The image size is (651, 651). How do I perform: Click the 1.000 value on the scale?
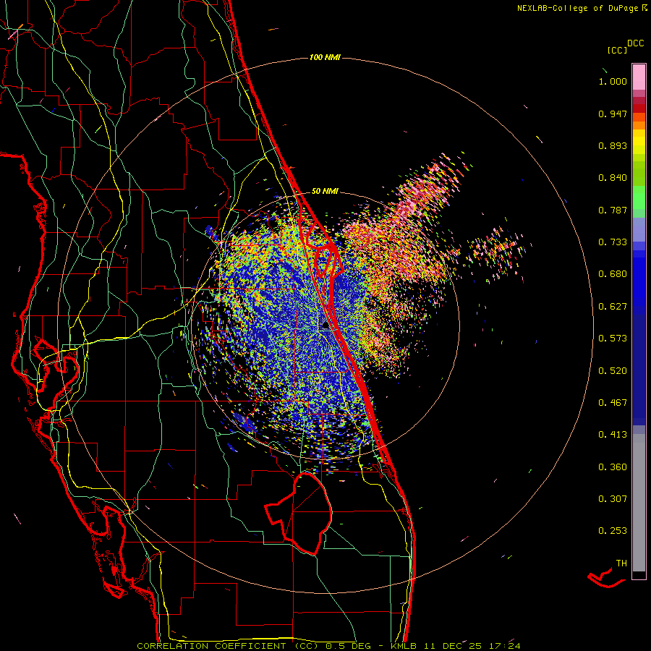pyautogui.click(x=613, y=81)
